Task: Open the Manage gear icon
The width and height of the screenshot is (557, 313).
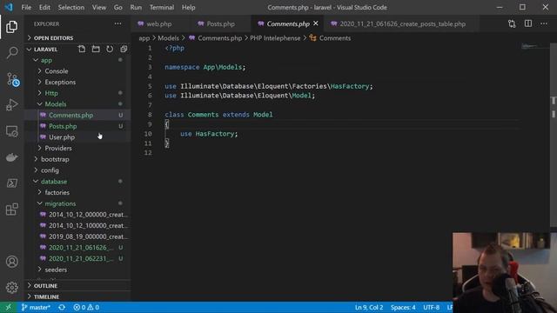Action: [11, 288]
